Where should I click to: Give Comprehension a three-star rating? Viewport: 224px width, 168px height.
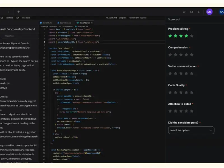tap(181, 55)
